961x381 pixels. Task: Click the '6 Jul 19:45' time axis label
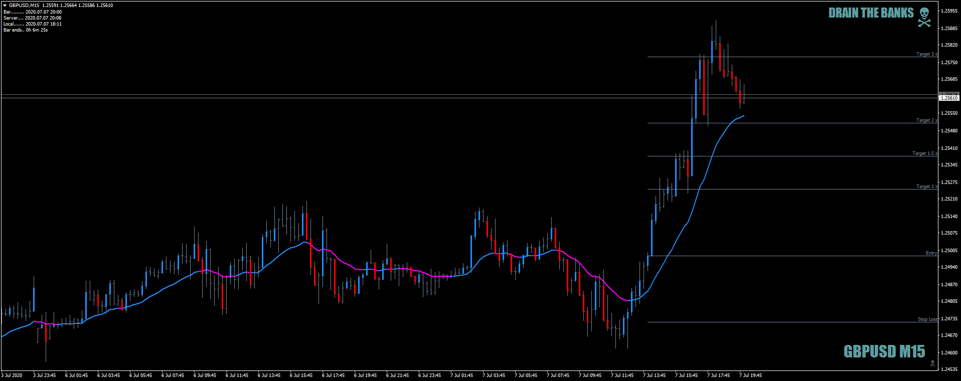pyautogui.click(x=366, y=375)
